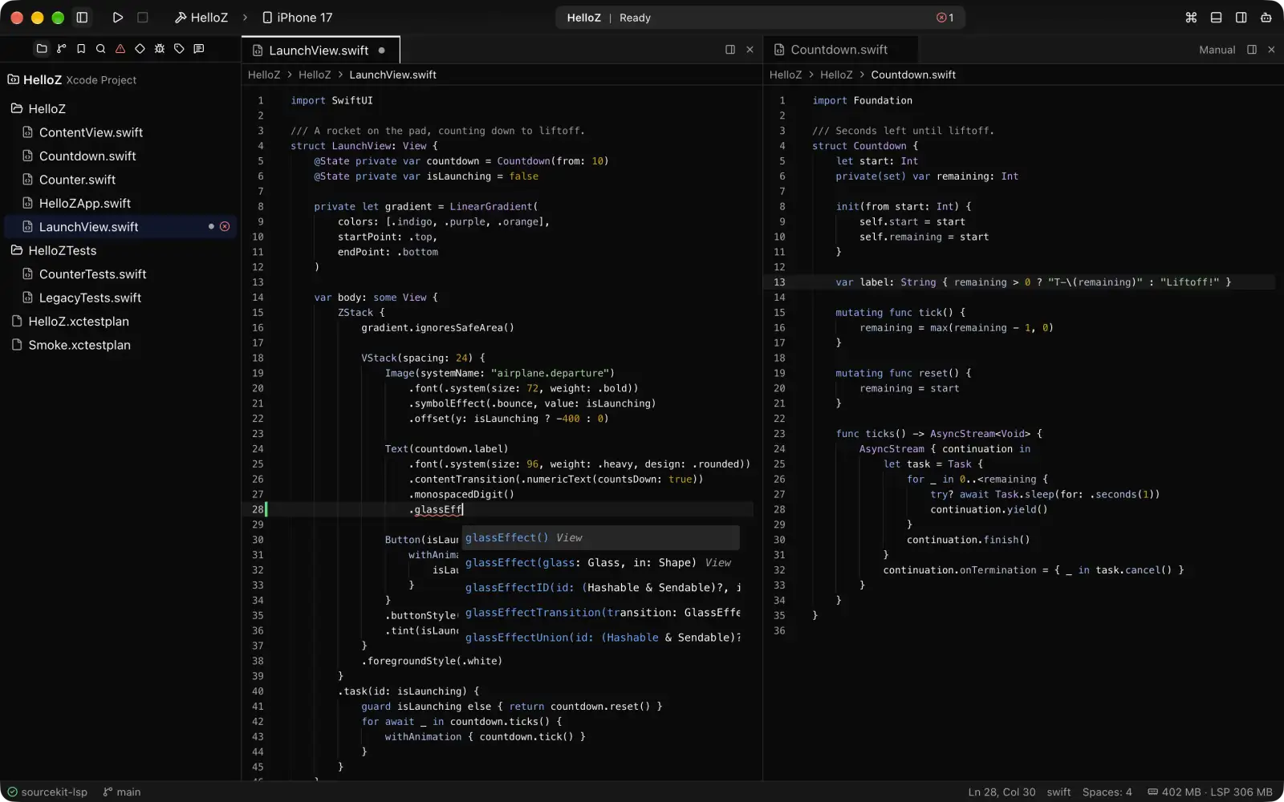Viewport: 1284px width, 802px height.
Task: Open the report log navigator
Action: point(199,49)
